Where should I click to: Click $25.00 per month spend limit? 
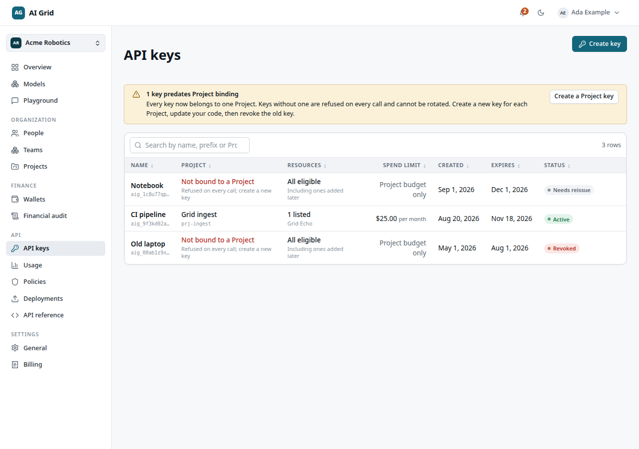[401, 219]
